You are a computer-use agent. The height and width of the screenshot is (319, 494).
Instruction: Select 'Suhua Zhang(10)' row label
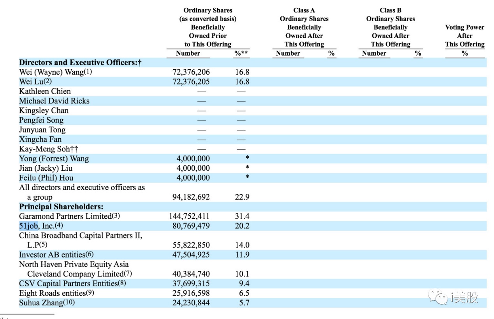pos(47,303)
